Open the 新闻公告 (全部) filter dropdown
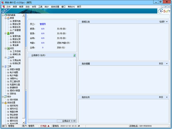The width and height of the screenshot is (172, 129). point(167,21)
